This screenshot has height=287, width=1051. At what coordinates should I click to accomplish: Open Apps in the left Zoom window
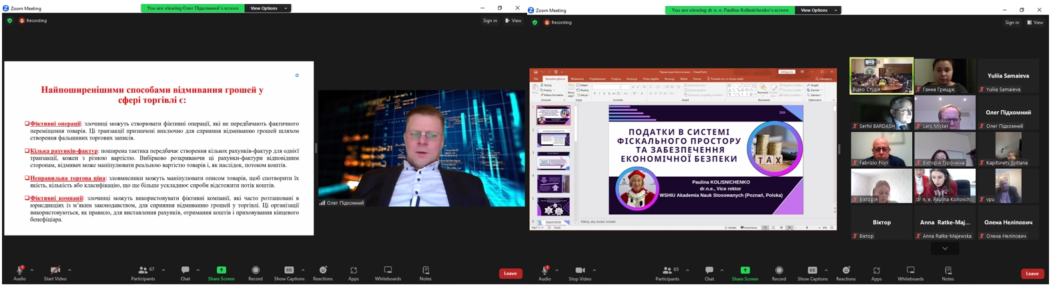tap(354, 273)
